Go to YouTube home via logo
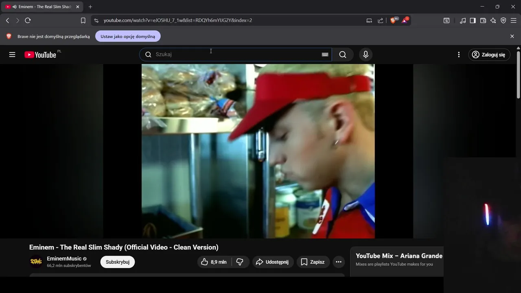 (40, 55)
